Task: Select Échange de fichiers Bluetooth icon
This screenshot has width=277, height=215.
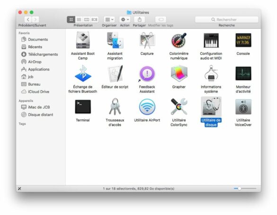Action: [x=83, y=73]
